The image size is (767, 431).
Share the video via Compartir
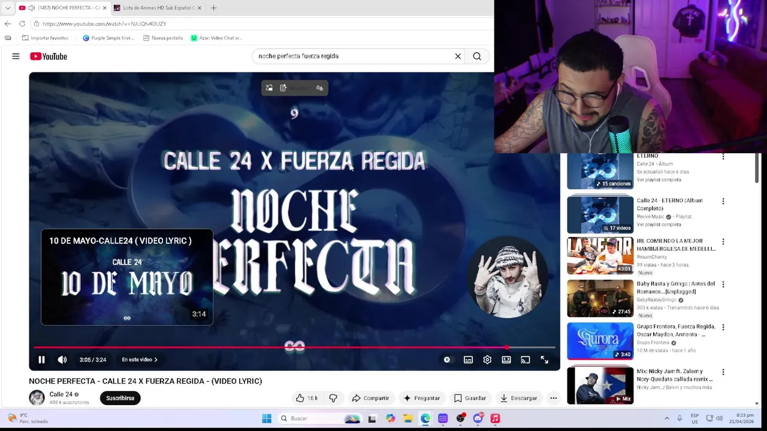pos(371,398)
